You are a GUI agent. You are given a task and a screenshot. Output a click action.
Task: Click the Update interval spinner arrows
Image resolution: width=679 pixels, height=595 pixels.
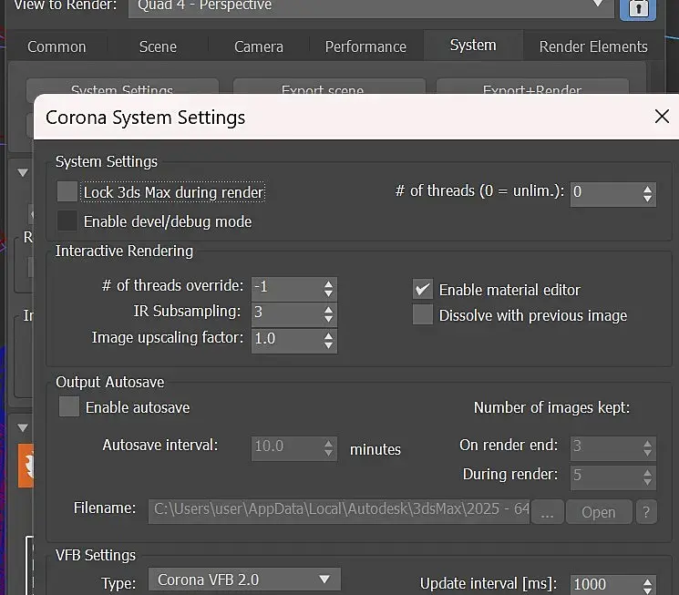click(x=648, y=584)
